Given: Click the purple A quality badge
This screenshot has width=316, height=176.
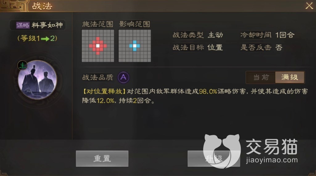Looking at the screenshot, I should (x=123, y=77).
